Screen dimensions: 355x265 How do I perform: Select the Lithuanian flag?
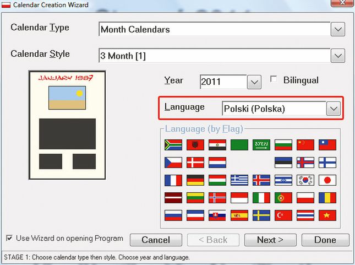click(x=195, y=198)
